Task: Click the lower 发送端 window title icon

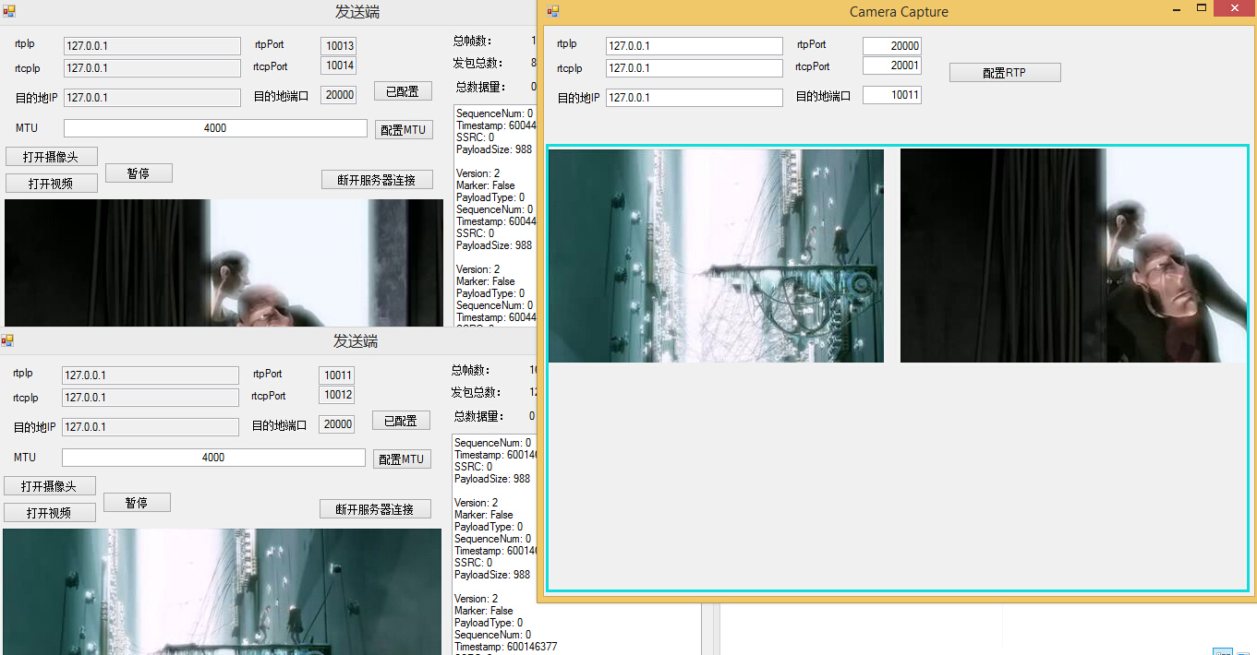Action: click(x=7, y=340)
